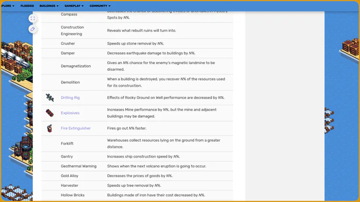The height and width of the screenshot is (202, 360).
Task: Click the pencil edit icon
Action: [33, 29]
